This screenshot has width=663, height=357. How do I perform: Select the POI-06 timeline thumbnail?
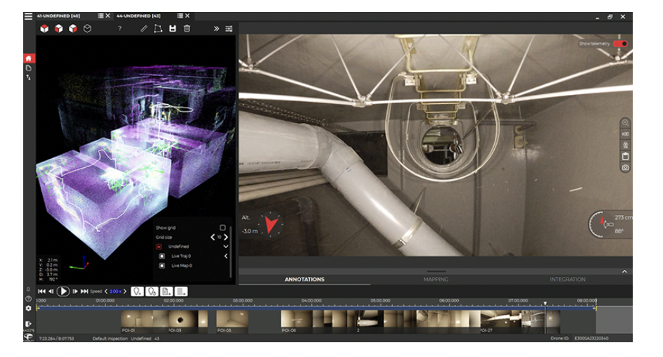[x=297, y=322]
